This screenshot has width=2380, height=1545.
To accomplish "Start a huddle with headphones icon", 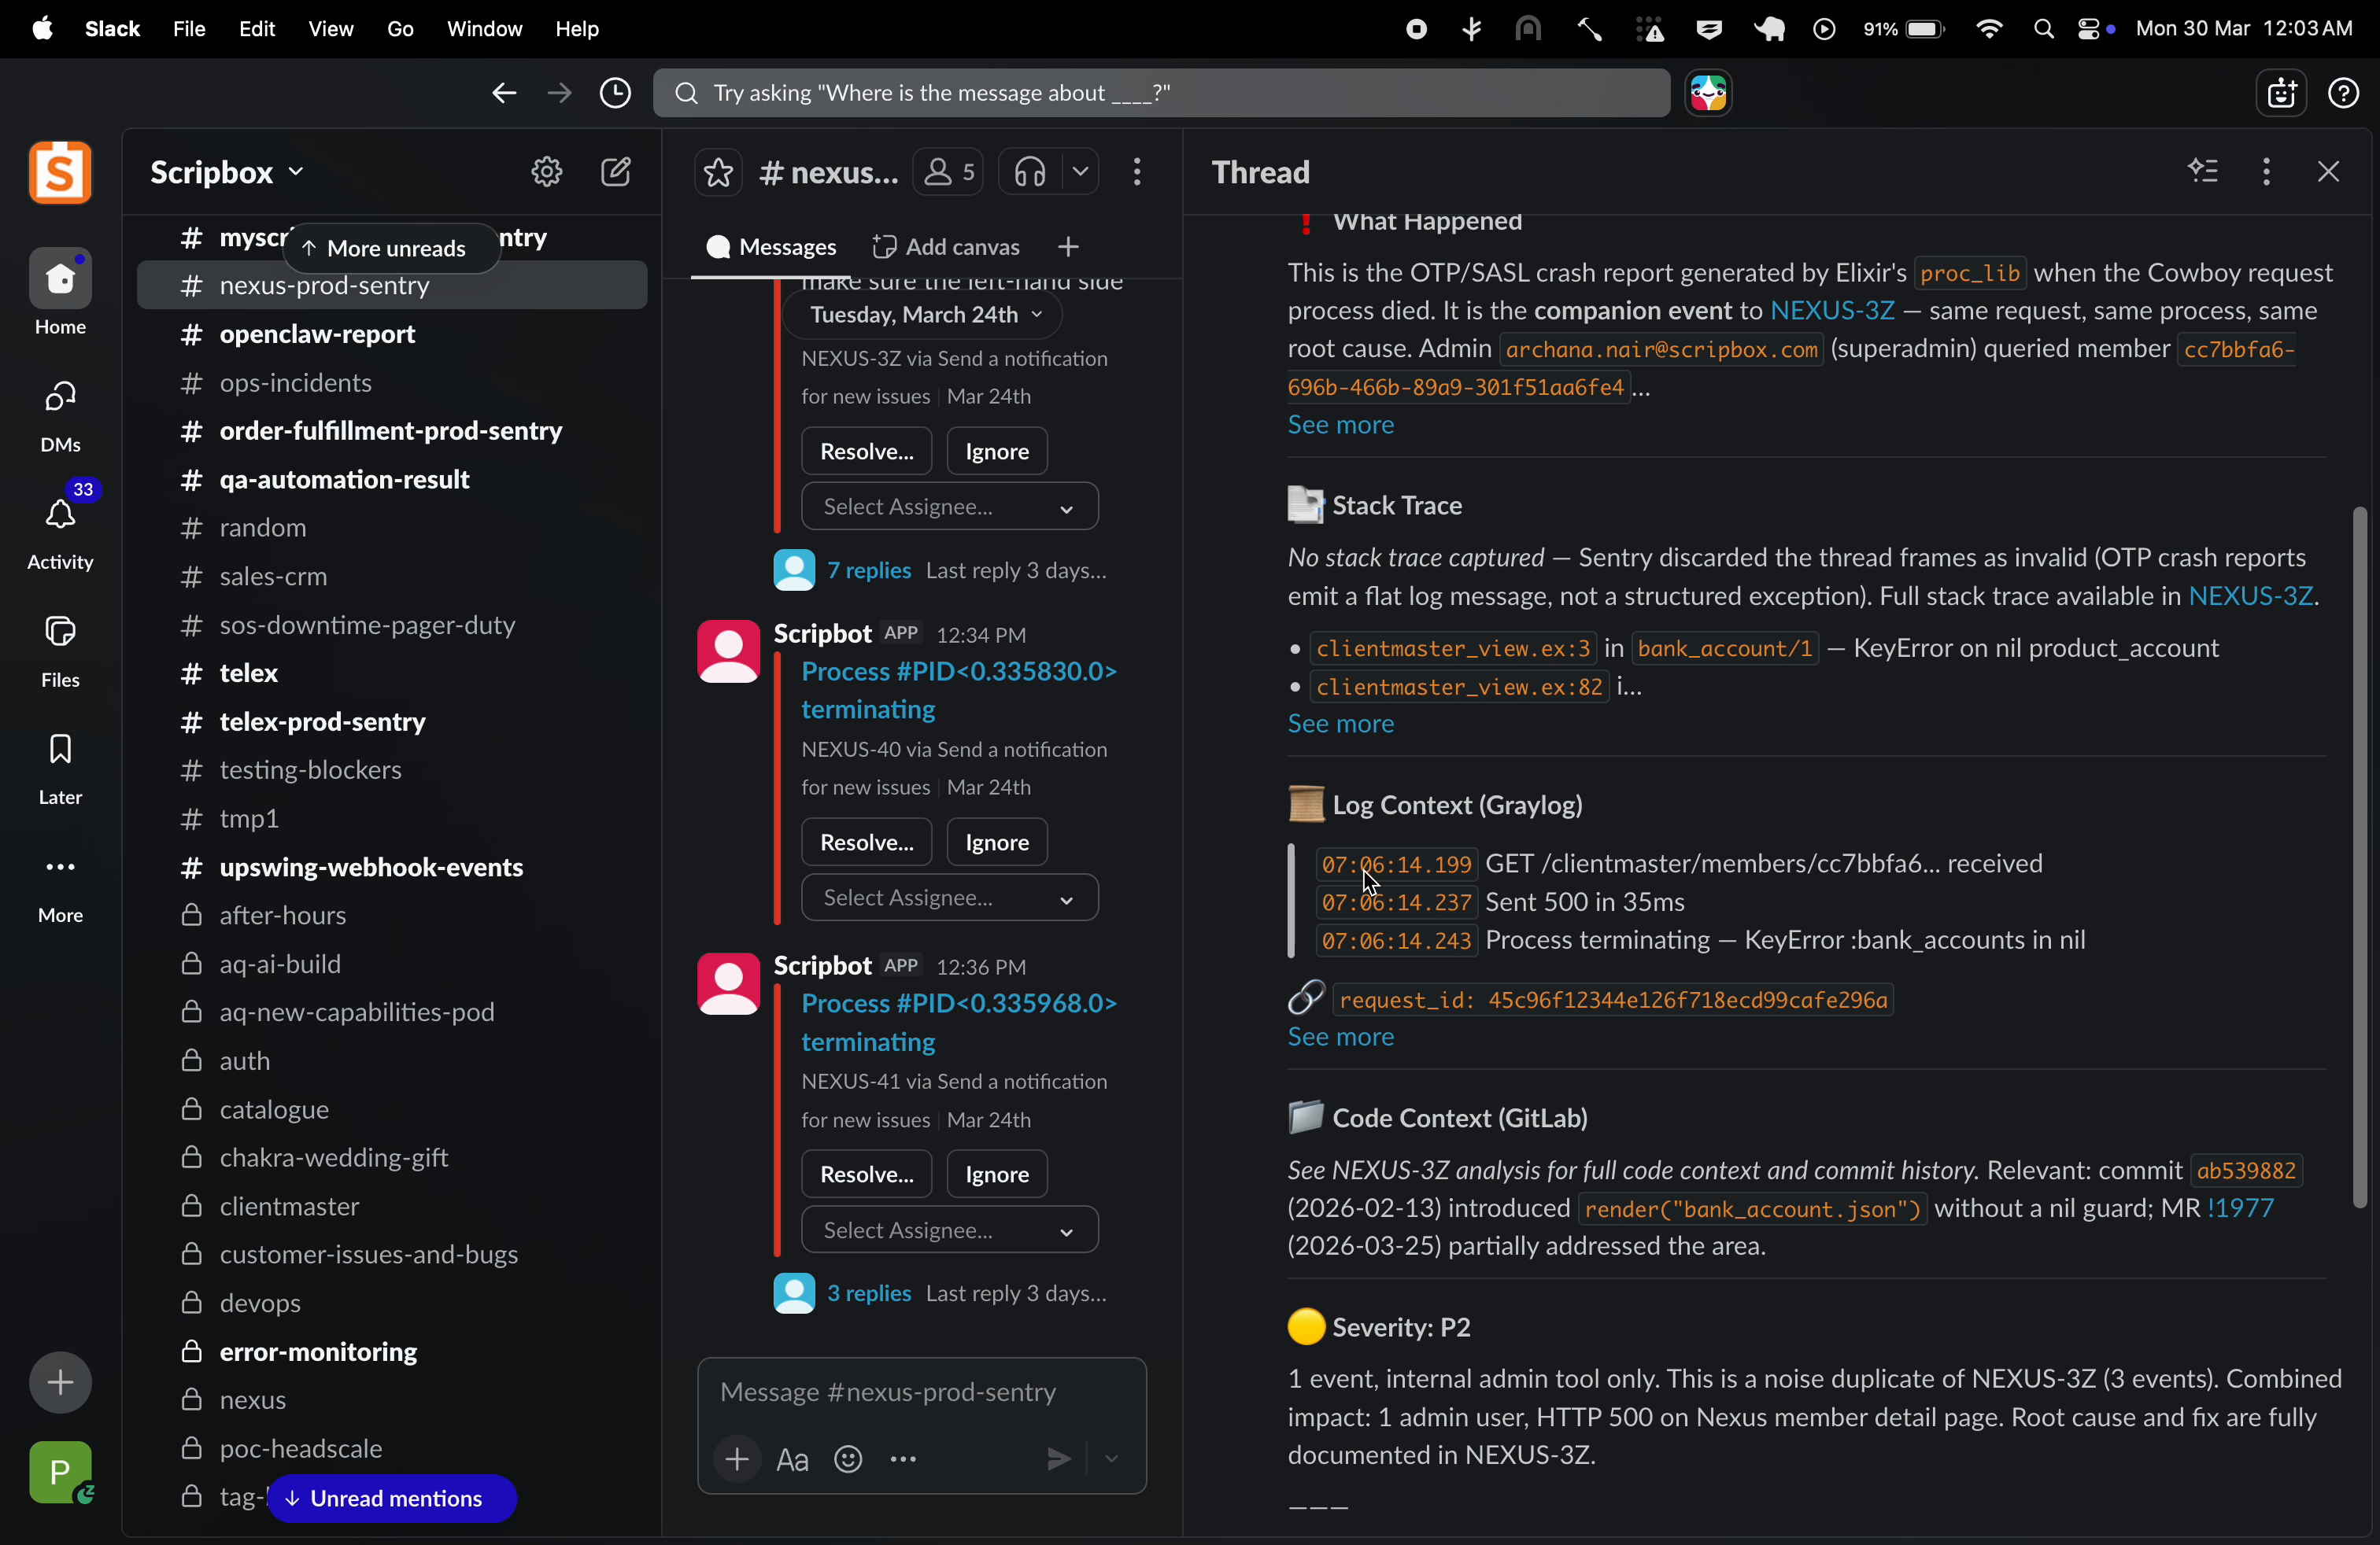I will coord(1030,172).
